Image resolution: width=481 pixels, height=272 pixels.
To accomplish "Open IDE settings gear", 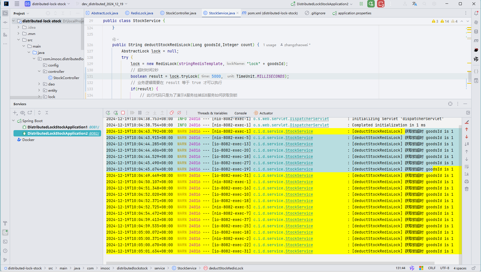I will (x=434, y=4).
